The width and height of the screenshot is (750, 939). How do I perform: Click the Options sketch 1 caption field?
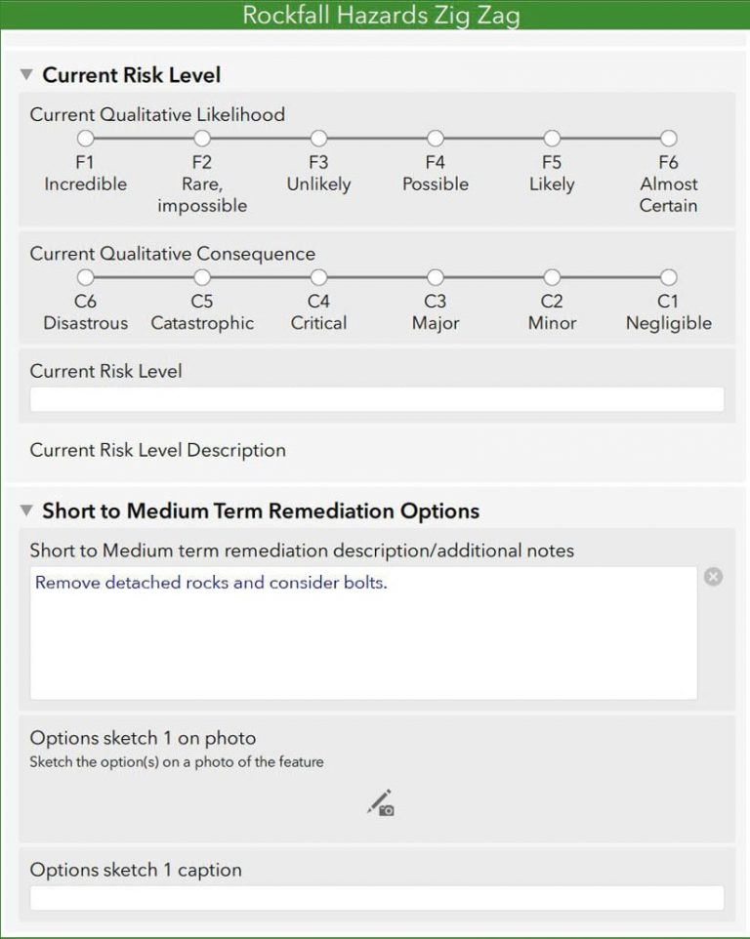377,898
